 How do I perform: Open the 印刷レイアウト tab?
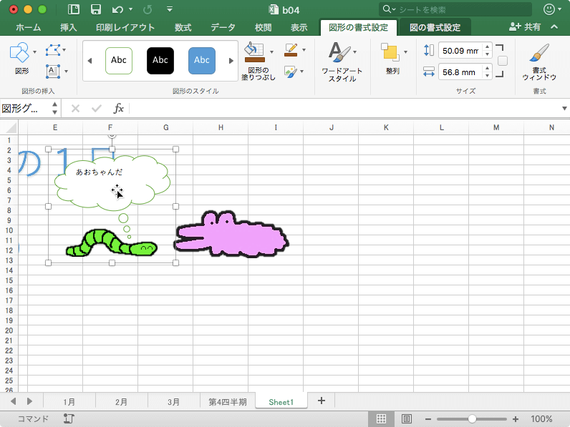(125, 27)
